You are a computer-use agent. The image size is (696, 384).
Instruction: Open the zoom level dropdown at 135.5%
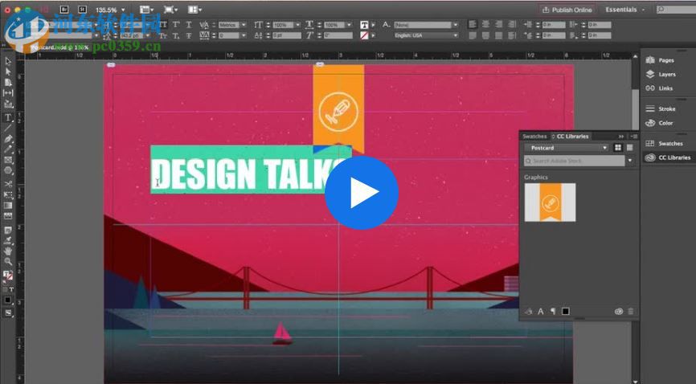coord(123,10)
